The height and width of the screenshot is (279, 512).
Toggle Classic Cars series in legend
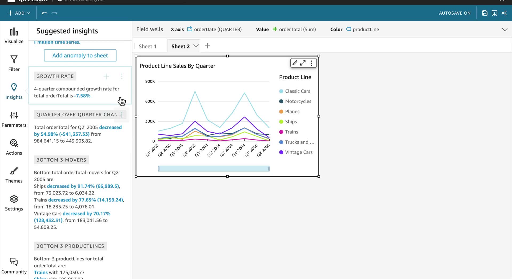pyautogui.click(x=295, y=91)
